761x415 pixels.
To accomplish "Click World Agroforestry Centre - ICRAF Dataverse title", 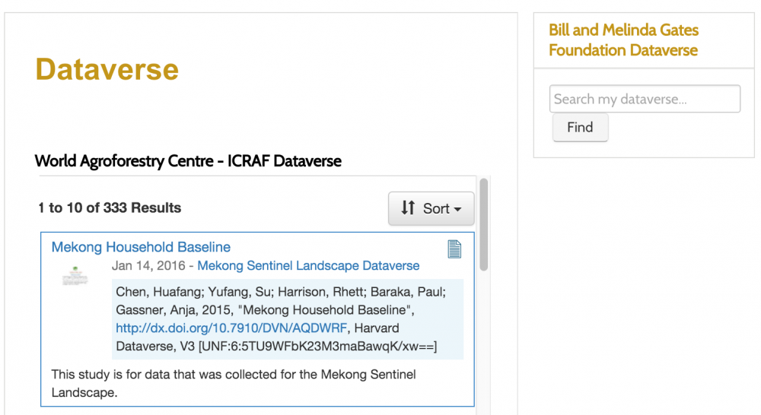I will [188, 161].
